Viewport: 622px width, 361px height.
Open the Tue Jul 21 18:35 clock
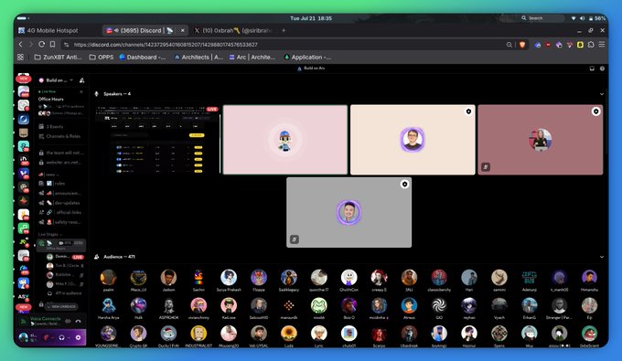click(311, 18)
